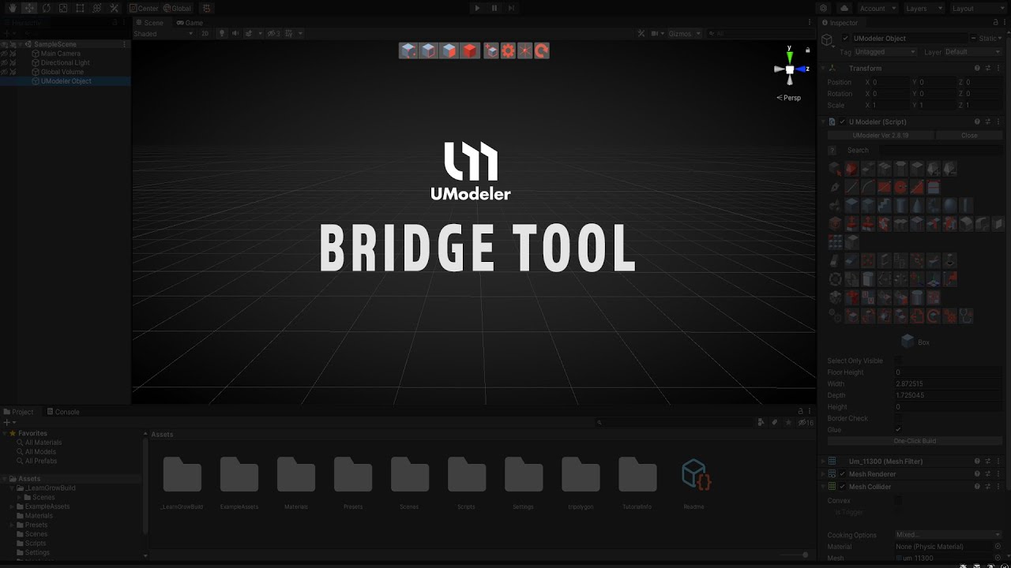The image size is (1011, 568).
Task: Toggle scene audio speaker icon
Action: point(235,33)
